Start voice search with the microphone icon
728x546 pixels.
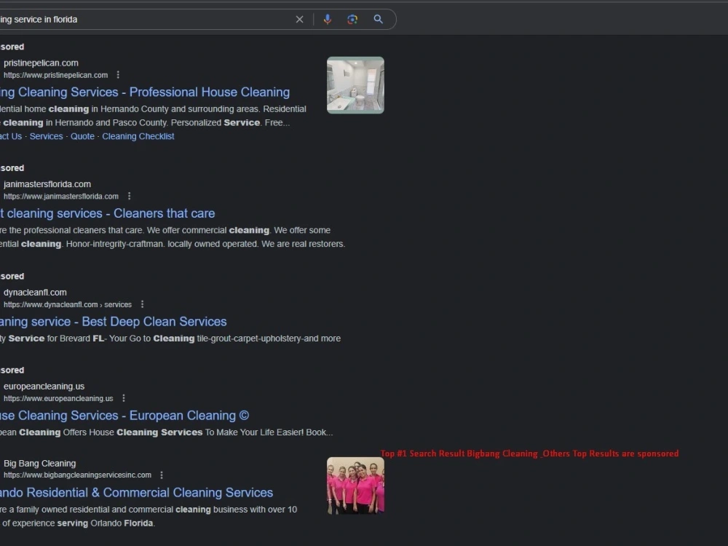[328, 20]
